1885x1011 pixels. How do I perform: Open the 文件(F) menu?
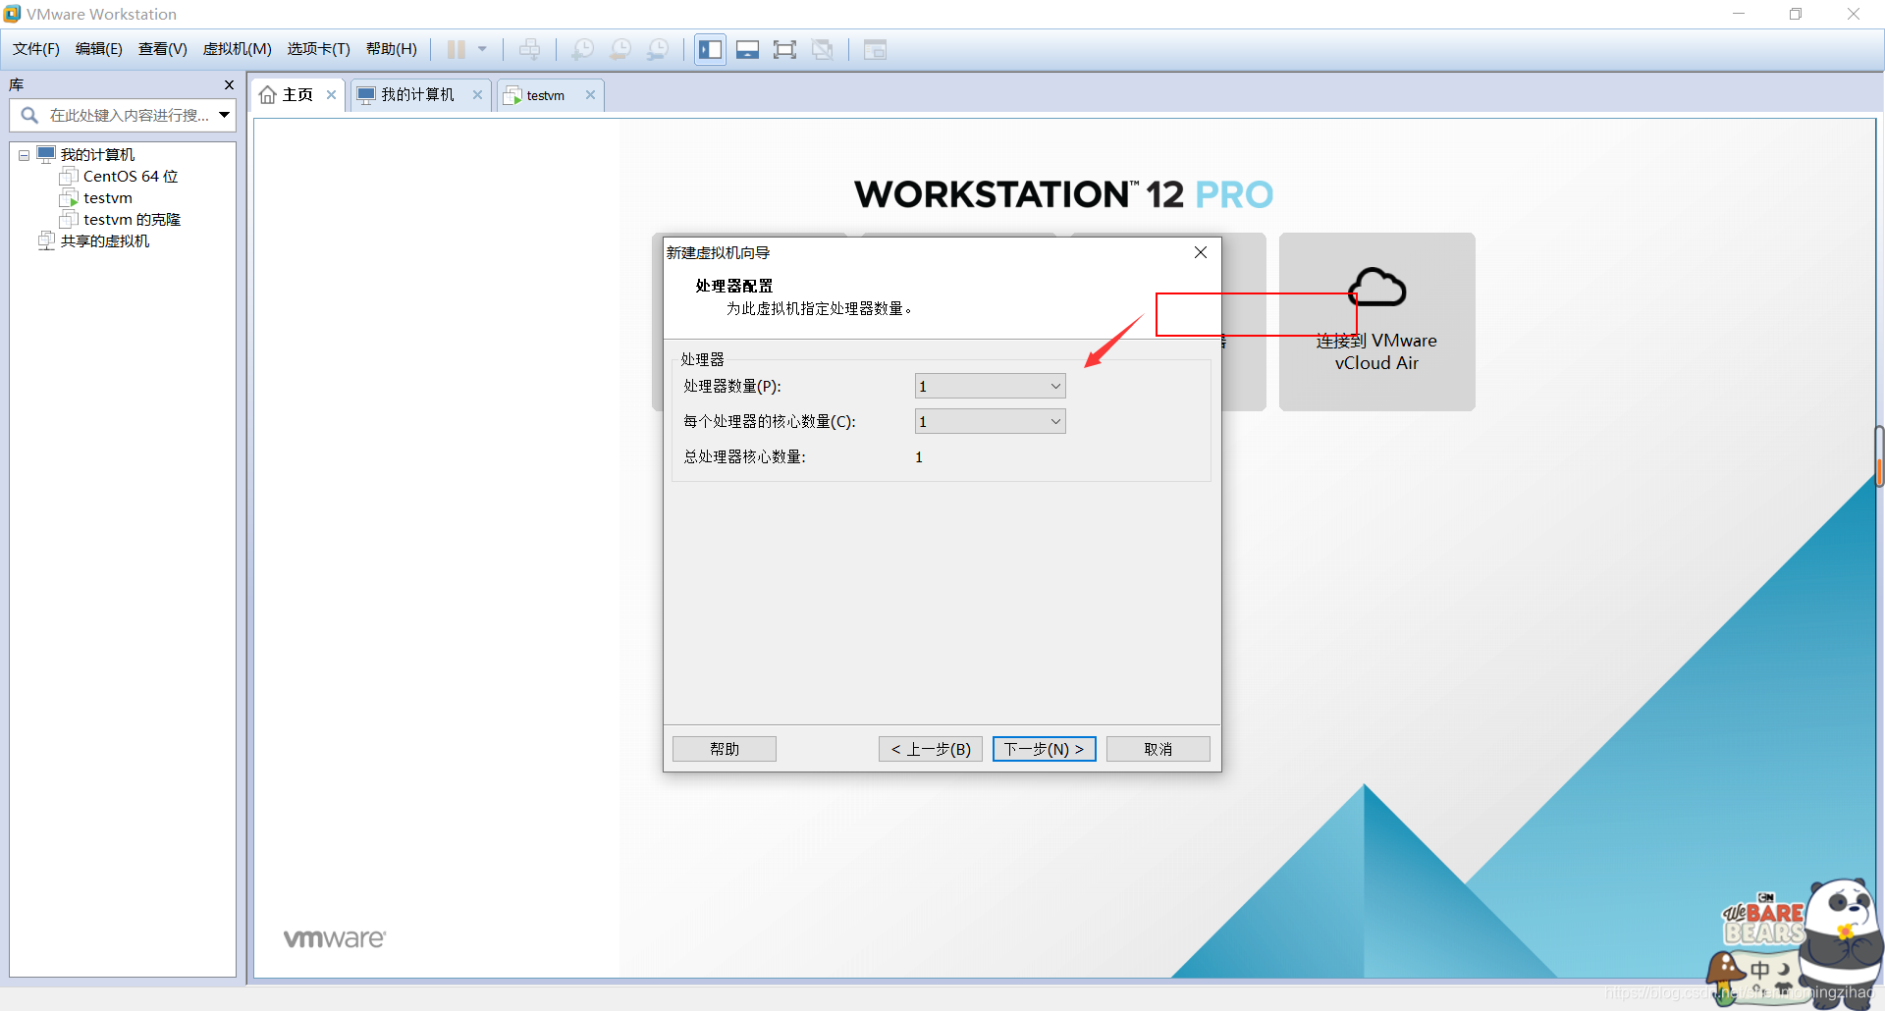pyautogui.click(x=36, y=49)
